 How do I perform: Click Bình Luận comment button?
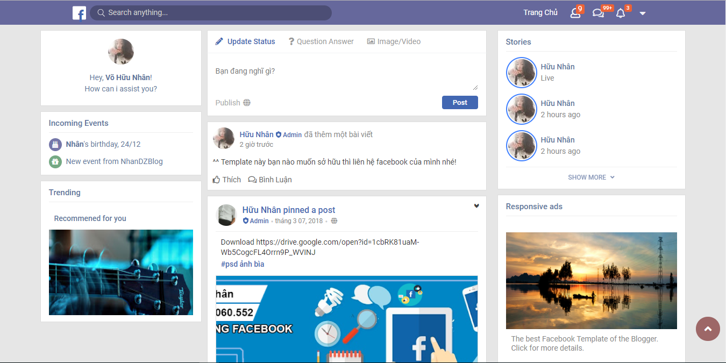[x=270, y=180]
